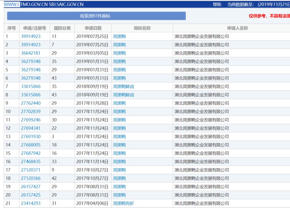Screen dimensions: 290x208
Task: Open the 周黑鸭有虾 trademark link
Action: (x=124, y=203)
